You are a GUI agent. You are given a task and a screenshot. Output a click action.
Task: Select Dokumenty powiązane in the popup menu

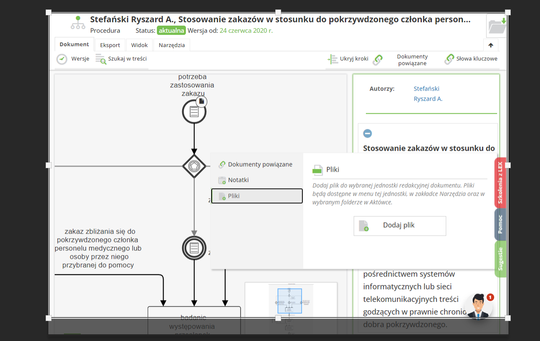259,165
